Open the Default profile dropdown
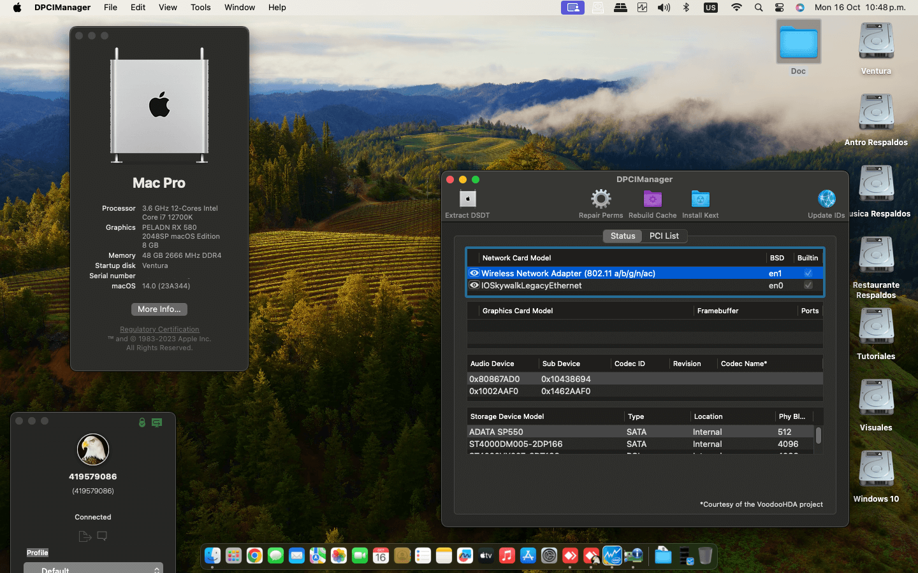 click(94, 569)
